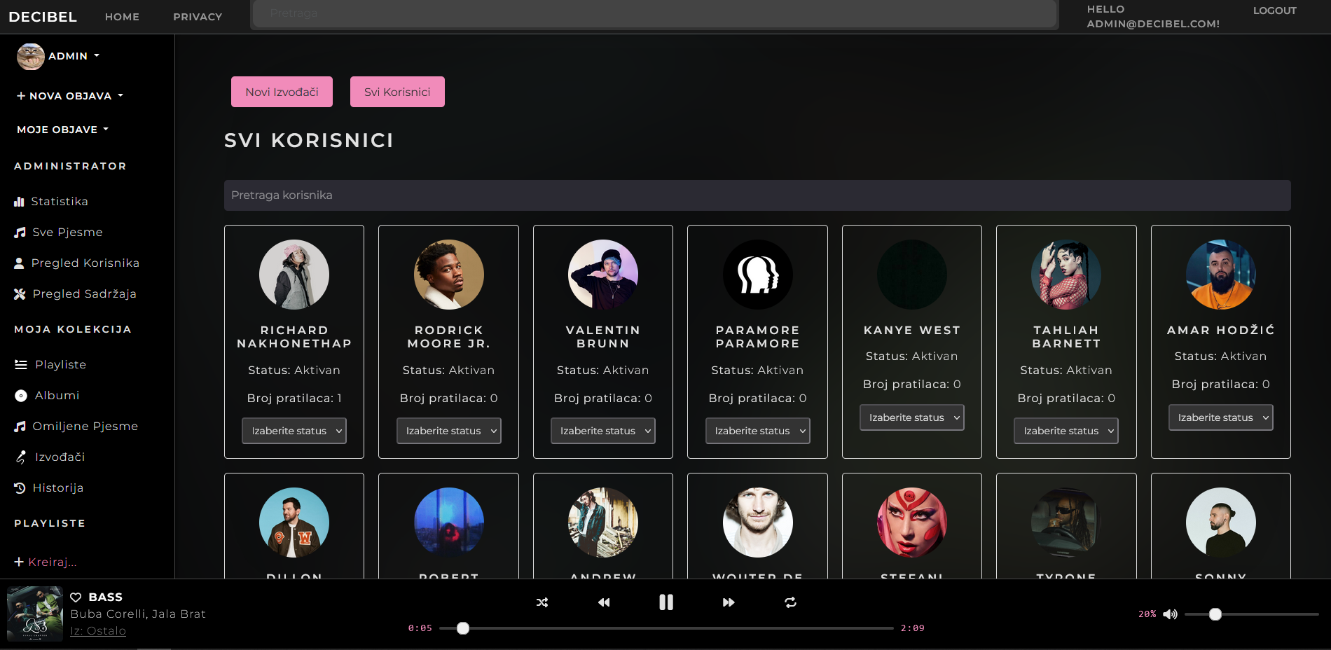This screenshot has width=1331, height=650.
Task: Open status dropdown for Paramore Paramore
Action: [758, 431]
